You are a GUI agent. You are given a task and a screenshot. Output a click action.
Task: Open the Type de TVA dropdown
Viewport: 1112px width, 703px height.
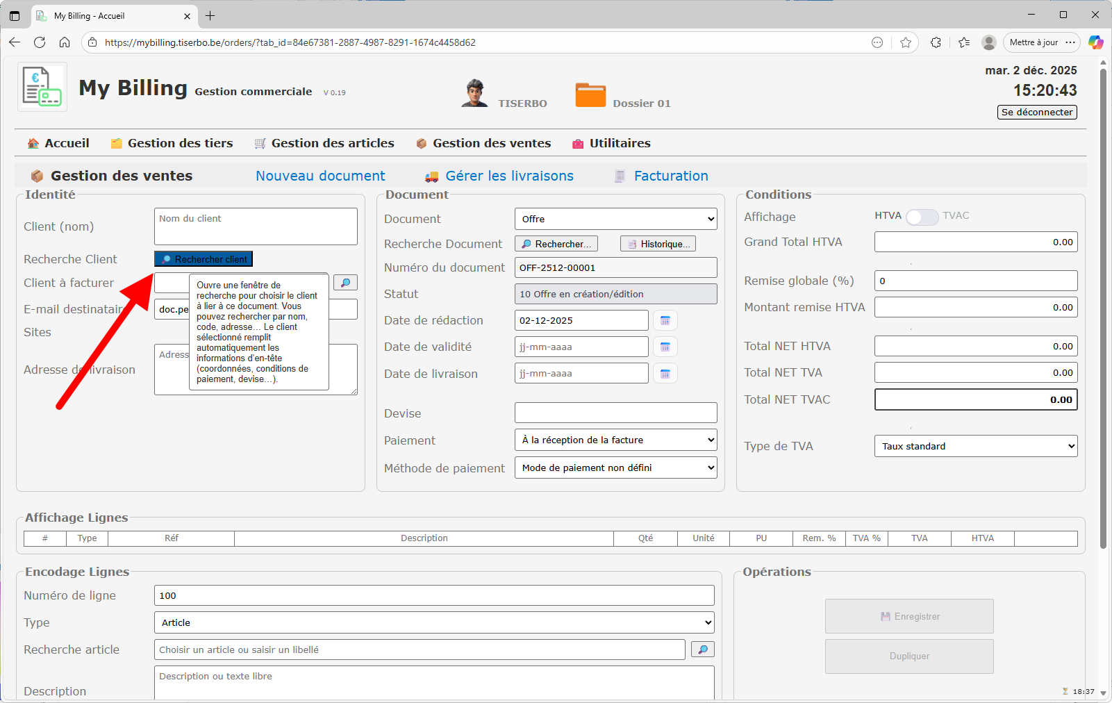pyautogui.click(x=975, y=446)
